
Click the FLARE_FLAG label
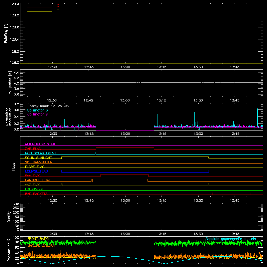pos(35,167)
